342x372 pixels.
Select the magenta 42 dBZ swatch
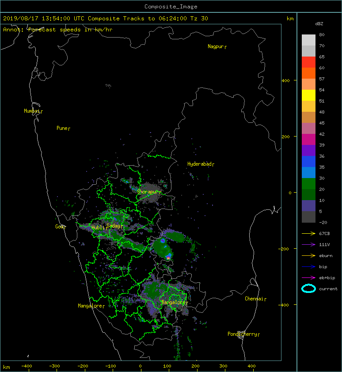[x=308, y=139]
